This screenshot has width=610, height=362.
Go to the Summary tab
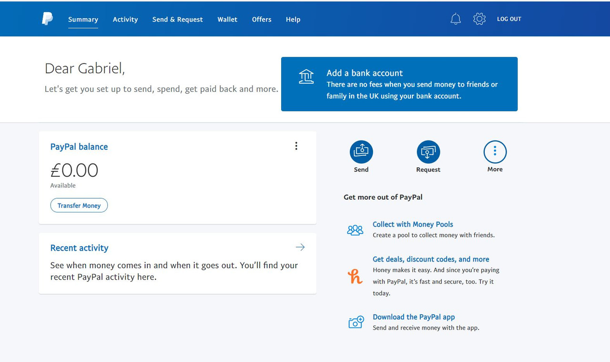[x=83, y=20]
